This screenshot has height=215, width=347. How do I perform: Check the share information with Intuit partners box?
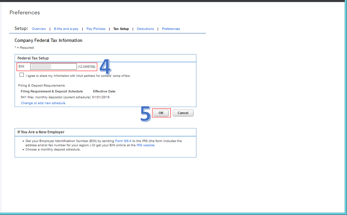tap(22, 75)
